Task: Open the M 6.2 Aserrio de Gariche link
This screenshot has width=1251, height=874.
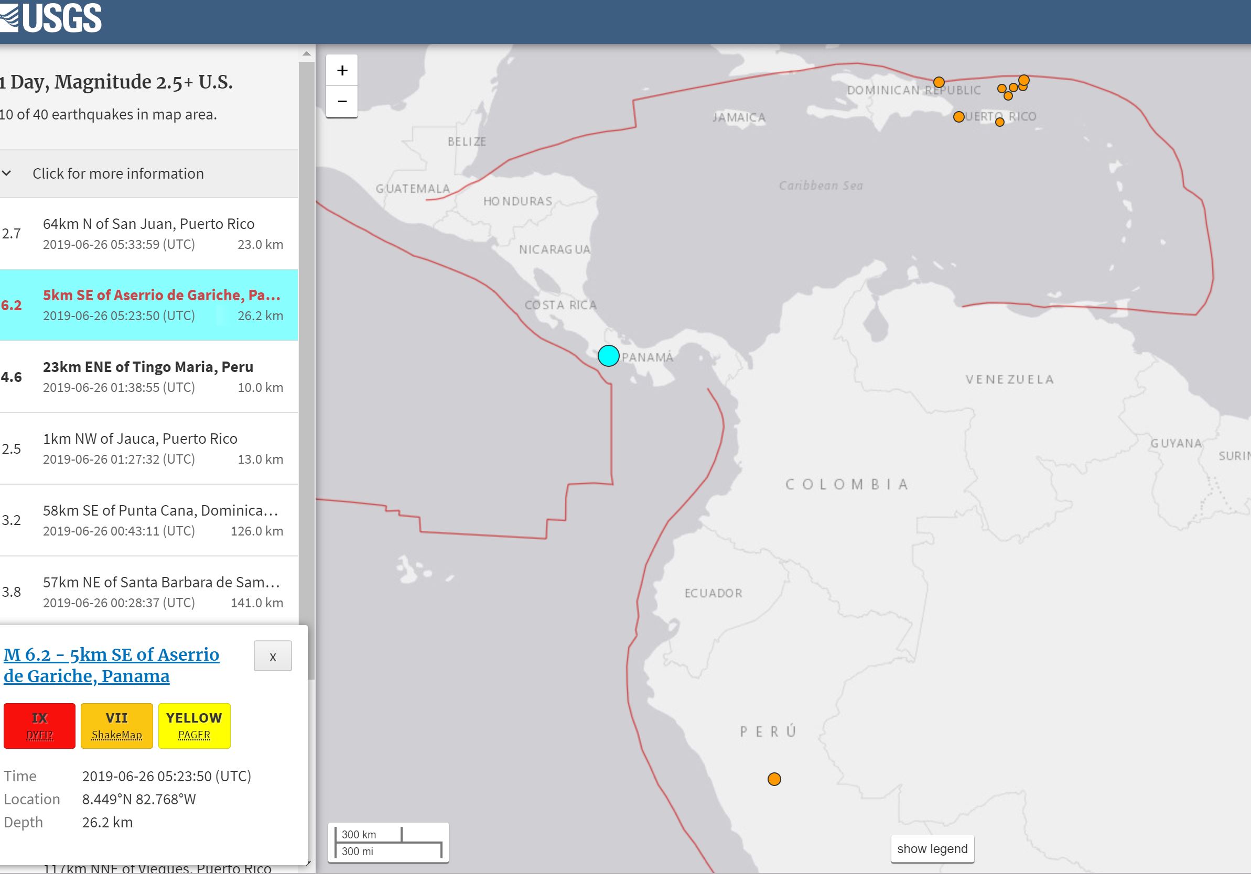Action: click(x=111, y=665)
